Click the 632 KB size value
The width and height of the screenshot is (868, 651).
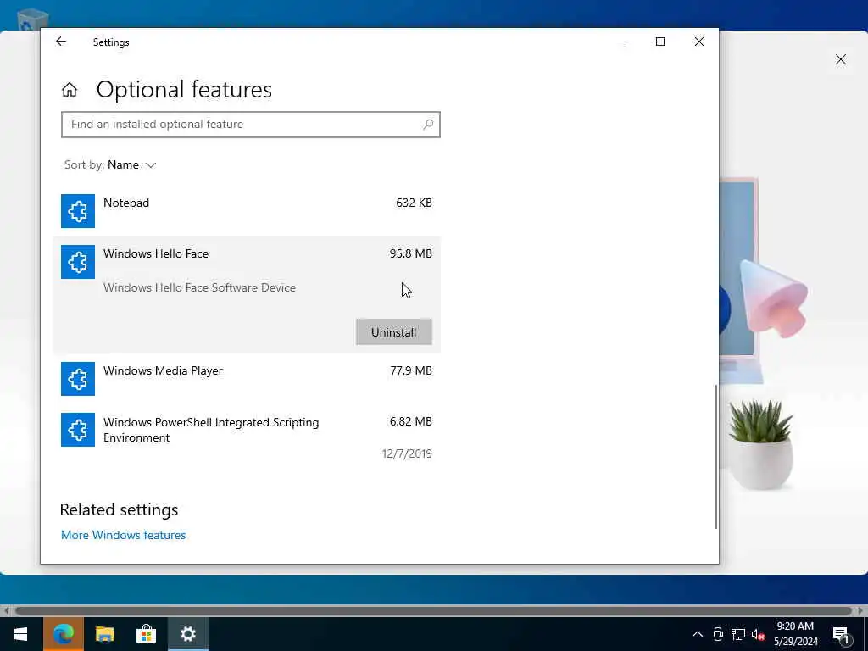point(414,203)
